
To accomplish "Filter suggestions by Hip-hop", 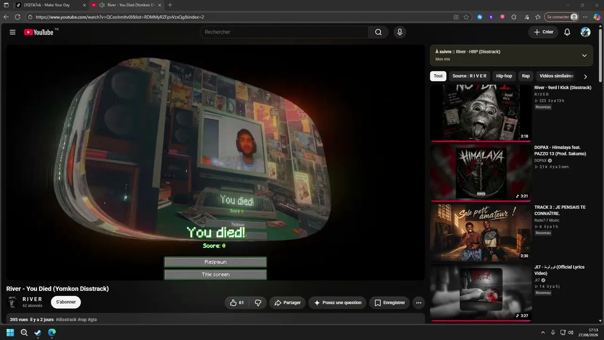I will (504, 76).
